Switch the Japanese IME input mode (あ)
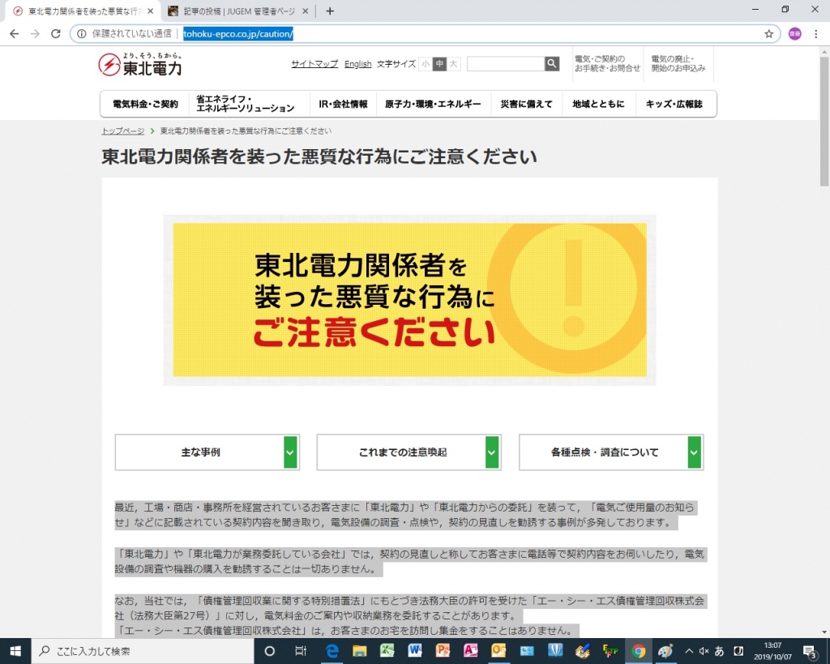Viewport: 830px width, 664px height. pyautogui.click(x=720, y=651)
